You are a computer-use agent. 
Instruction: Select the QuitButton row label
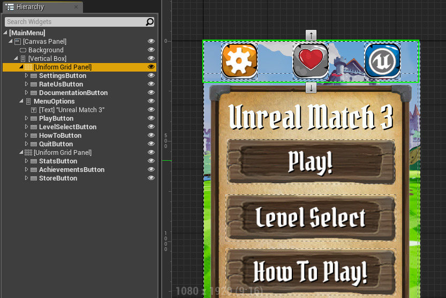tap(56, 144)
